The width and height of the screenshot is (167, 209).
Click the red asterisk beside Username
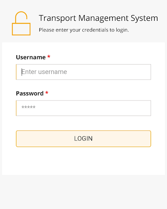tap(49, 57)
